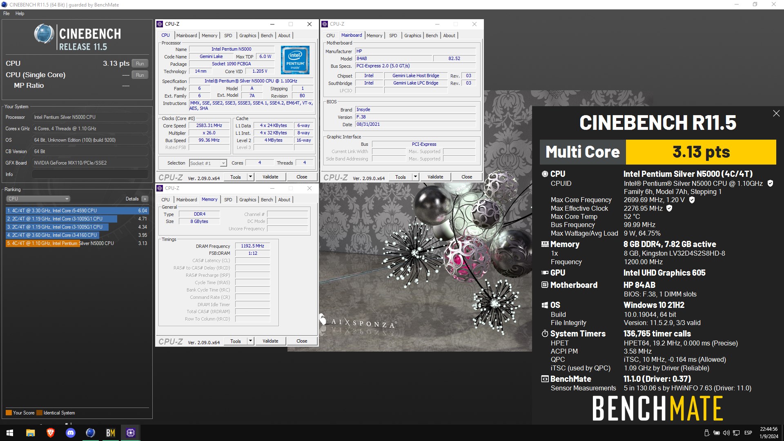Open SPD tab in Mainboard CPU-Z window
784x441 pixels.
[393, 36]
